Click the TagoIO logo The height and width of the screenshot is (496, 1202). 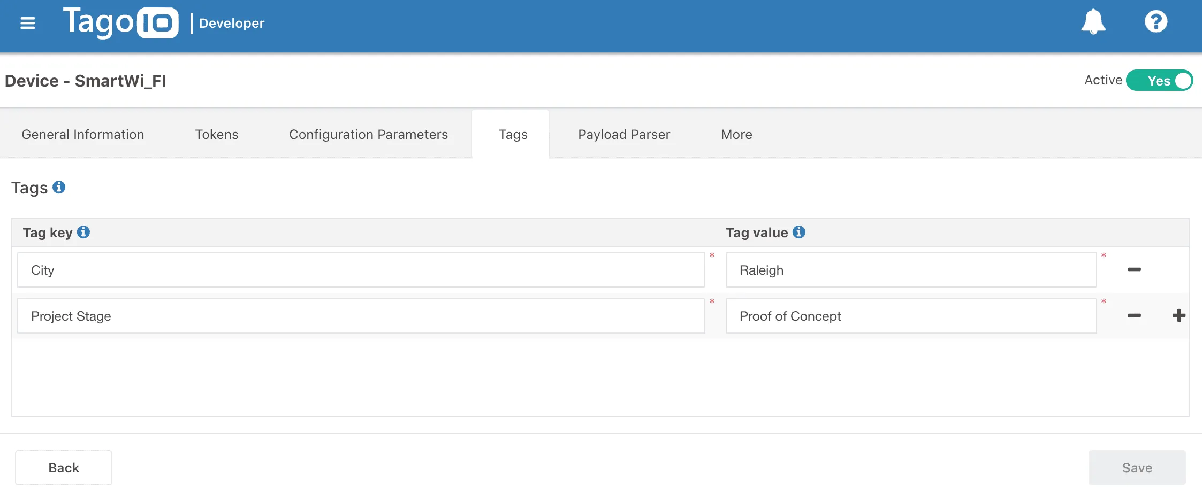point(120,22)
